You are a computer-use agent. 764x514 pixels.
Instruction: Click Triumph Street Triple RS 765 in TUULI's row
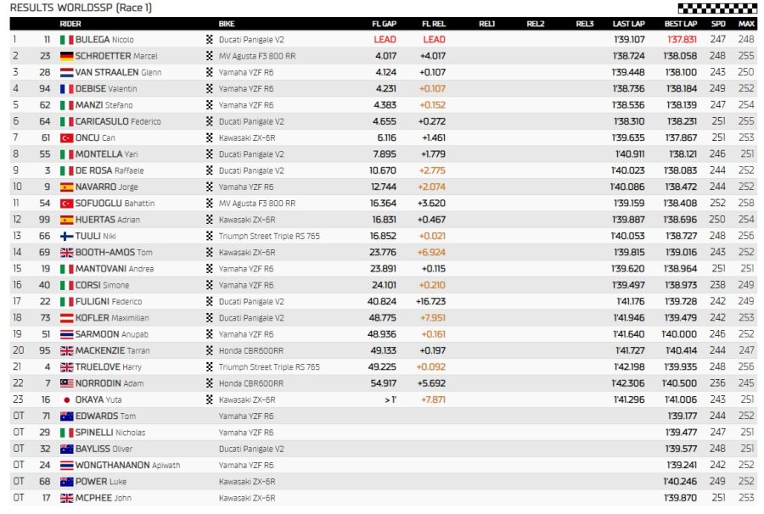pyautogui.click(x=269, y=236)
